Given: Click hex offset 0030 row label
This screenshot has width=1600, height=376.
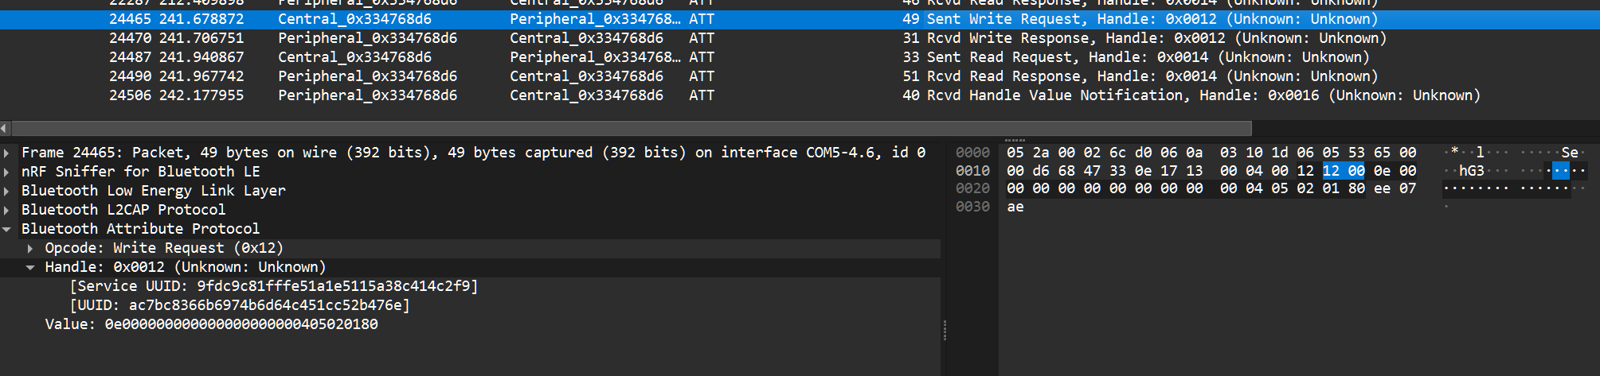Looking at the screenshot, I should click(x=972, y=207).
